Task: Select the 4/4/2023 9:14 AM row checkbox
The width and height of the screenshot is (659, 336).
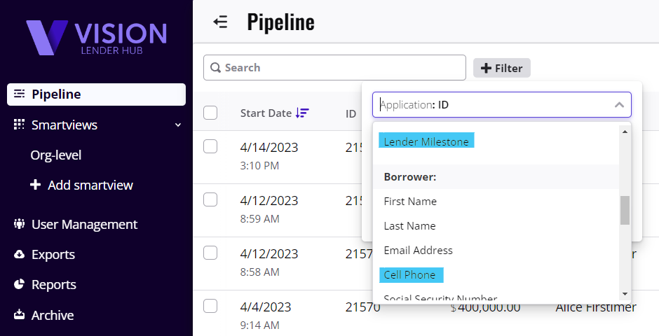Action: (x=210, y=306)
